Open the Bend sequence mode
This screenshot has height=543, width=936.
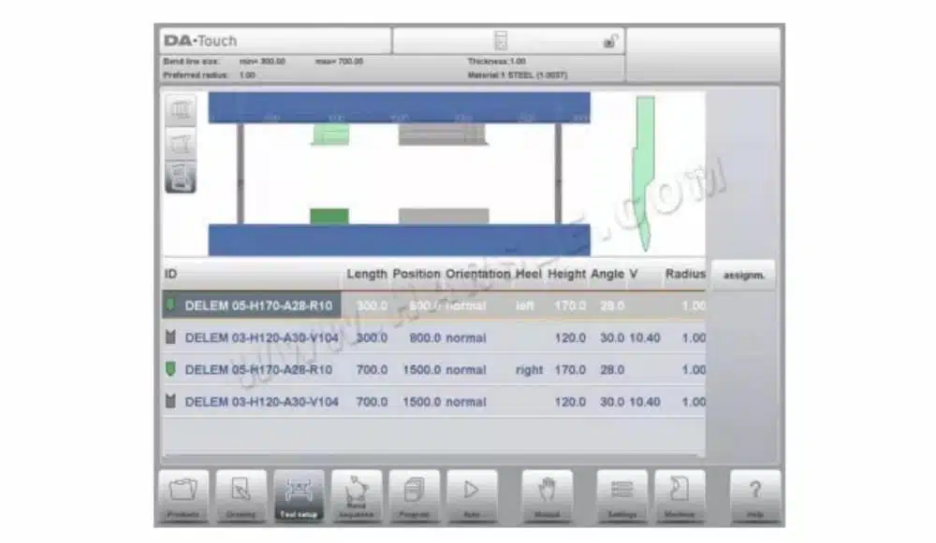coord(357,497)
